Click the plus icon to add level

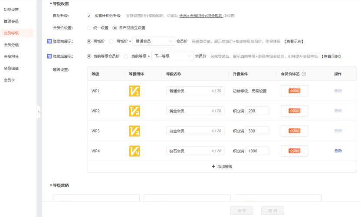click(213, 166)
